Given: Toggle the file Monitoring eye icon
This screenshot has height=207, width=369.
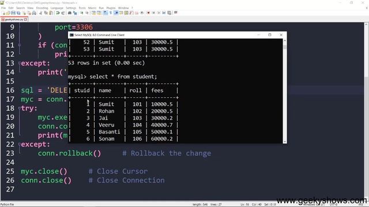Looking at the screenshot, I should 142,13.
